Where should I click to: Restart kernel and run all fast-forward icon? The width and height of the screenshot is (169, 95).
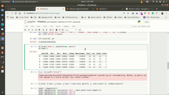(x=63, y=30)
